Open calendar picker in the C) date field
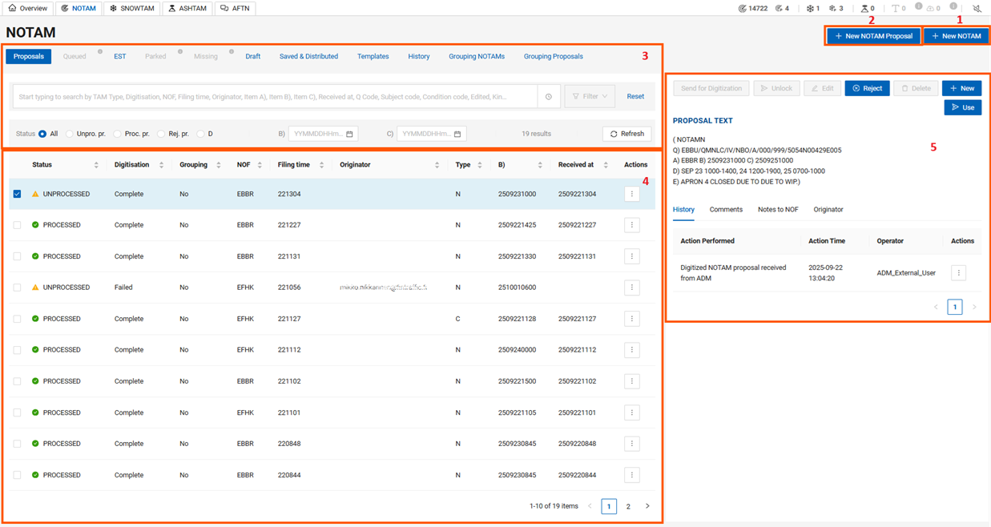This screenshot has height=527, width=991. coord(457,134)
